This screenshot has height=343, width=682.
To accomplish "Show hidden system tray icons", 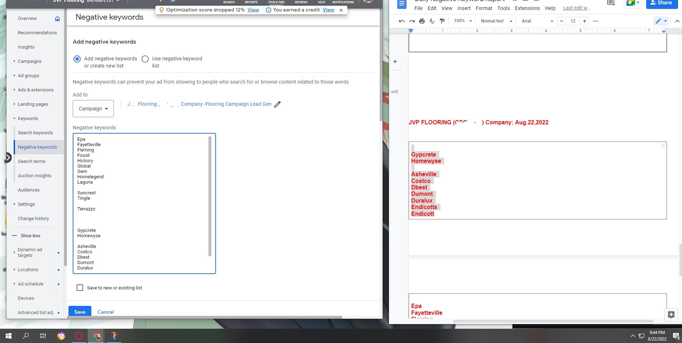I will point(633,336).
